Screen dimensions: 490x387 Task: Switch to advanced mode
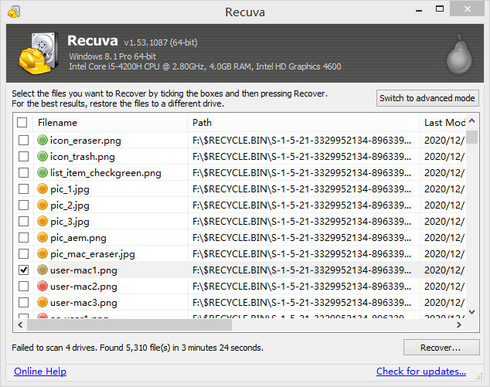[427, 98]
